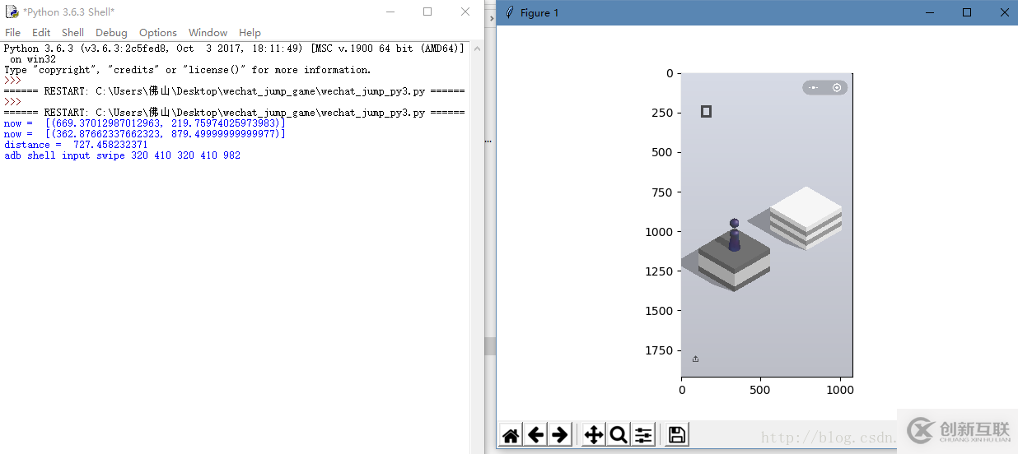1018x454 pixels.
Task: Click the capsule menu button in game screenshot
Action: click(x=824, y=87)
